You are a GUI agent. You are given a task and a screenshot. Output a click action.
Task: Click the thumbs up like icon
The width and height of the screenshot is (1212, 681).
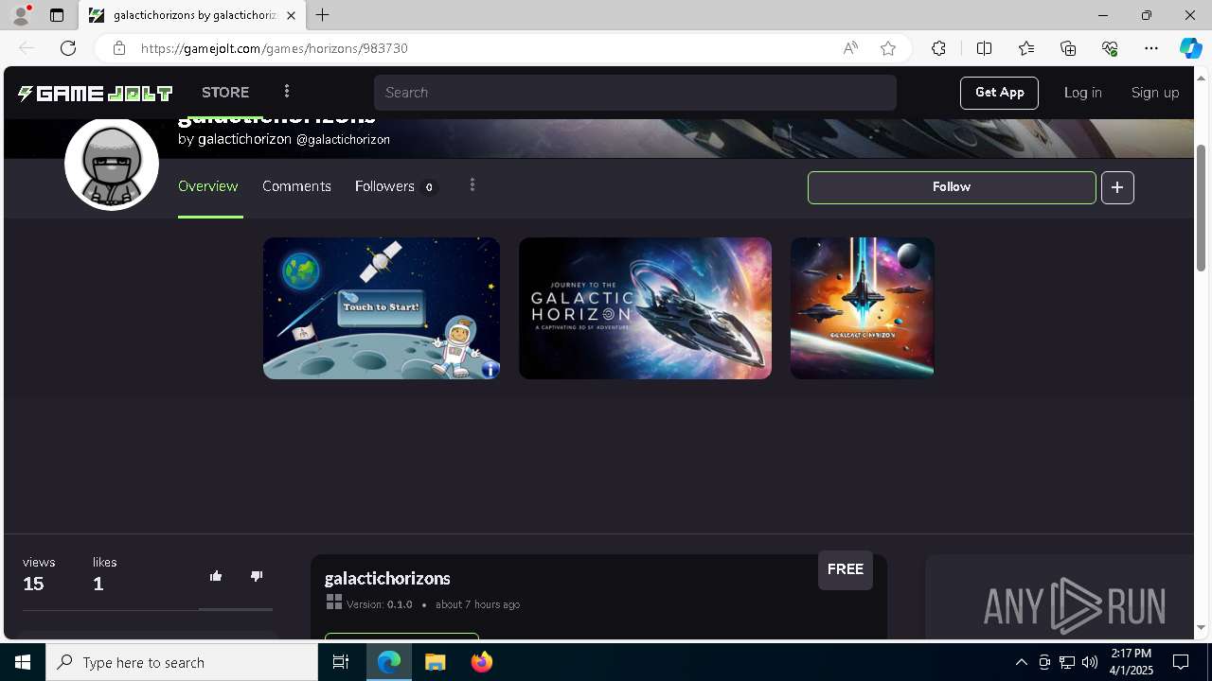[x=216, y=576]
